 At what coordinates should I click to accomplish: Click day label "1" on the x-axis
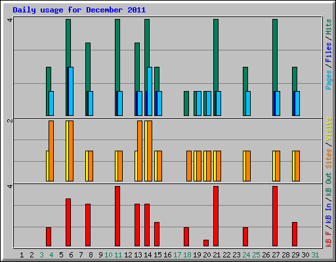(22, 255)
